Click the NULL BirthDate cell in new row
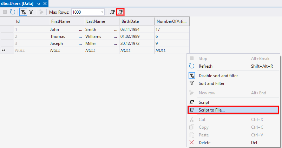282x148 pixels. [137, 50]
